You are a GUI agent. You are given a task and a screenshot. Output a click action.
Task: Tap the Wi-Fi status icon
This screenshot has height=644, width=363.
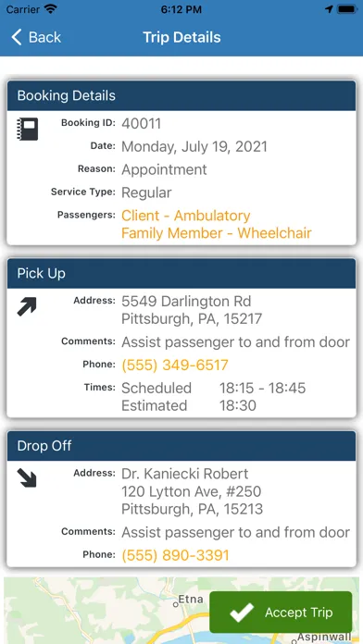coord(51,9)
